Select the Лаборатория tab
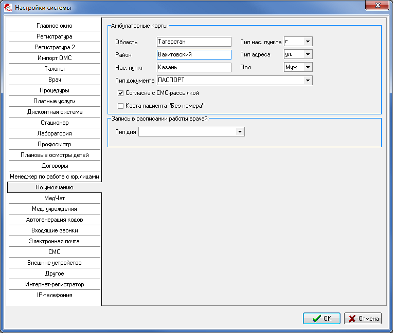 coord(55,133)
